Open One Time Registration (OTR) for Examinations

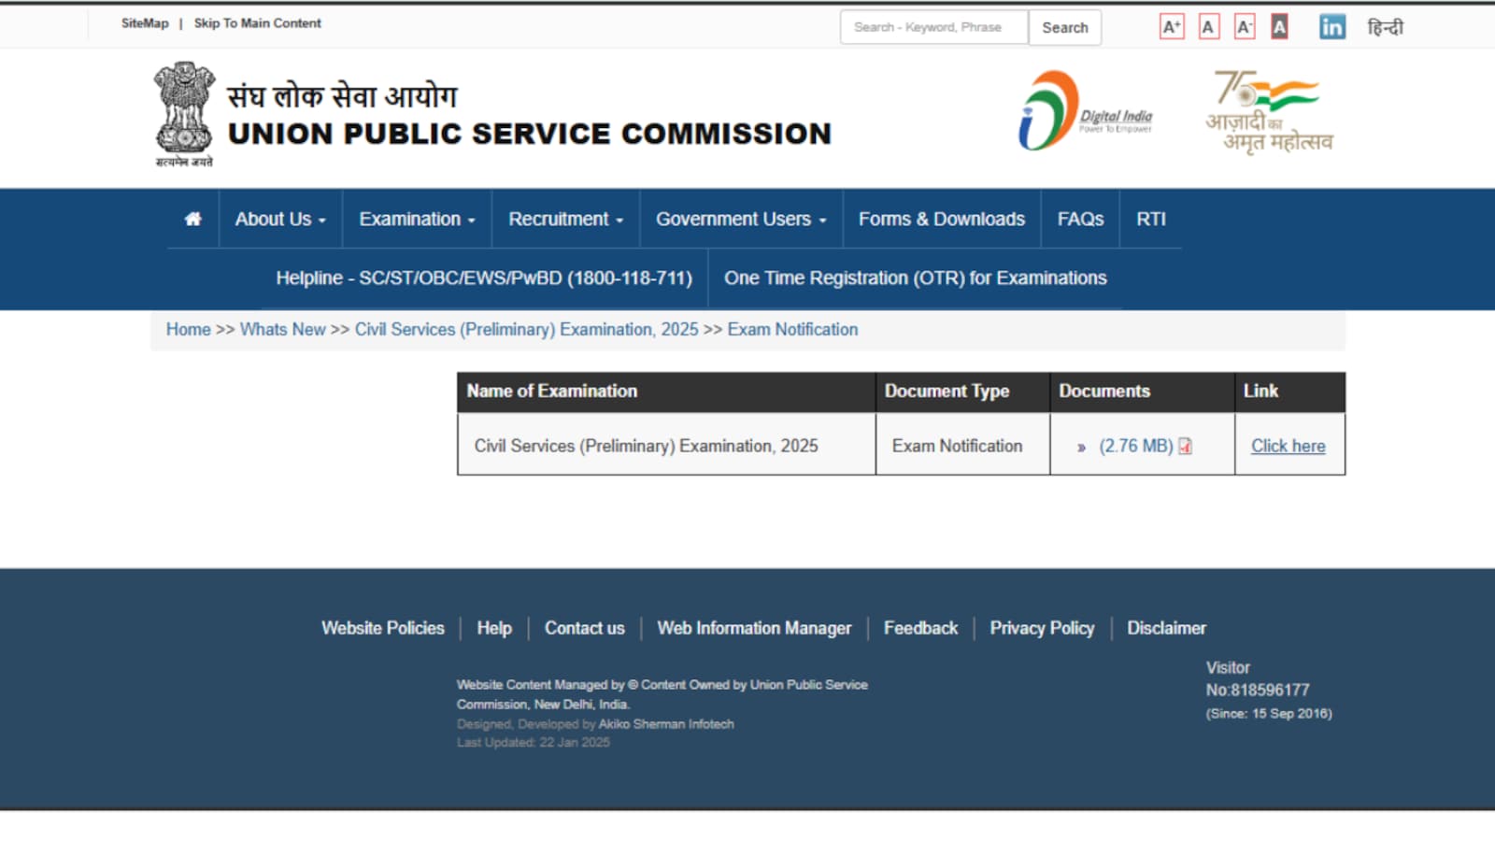pyautogui.click(x=915, y=278)
